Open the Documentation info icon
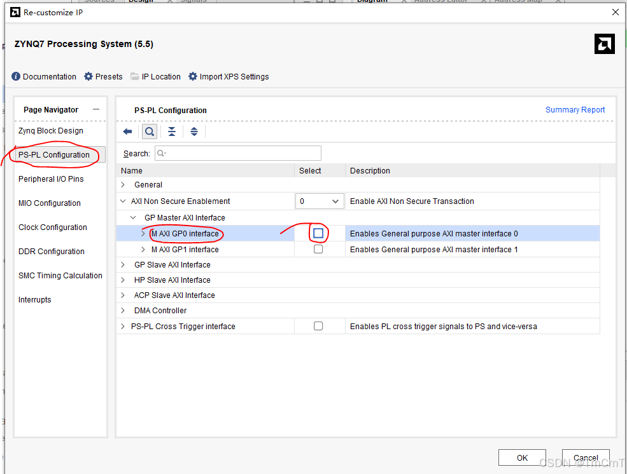This screenshot has height=474, width=627. pyautogui.click(x=16, y=76)
